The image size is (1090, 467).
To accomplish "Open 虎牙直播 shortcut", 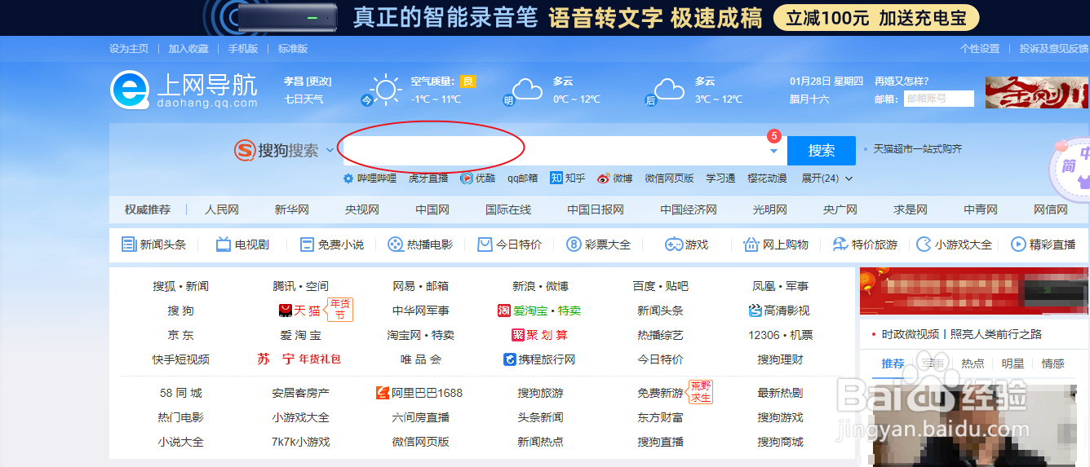I will [428, 178].
